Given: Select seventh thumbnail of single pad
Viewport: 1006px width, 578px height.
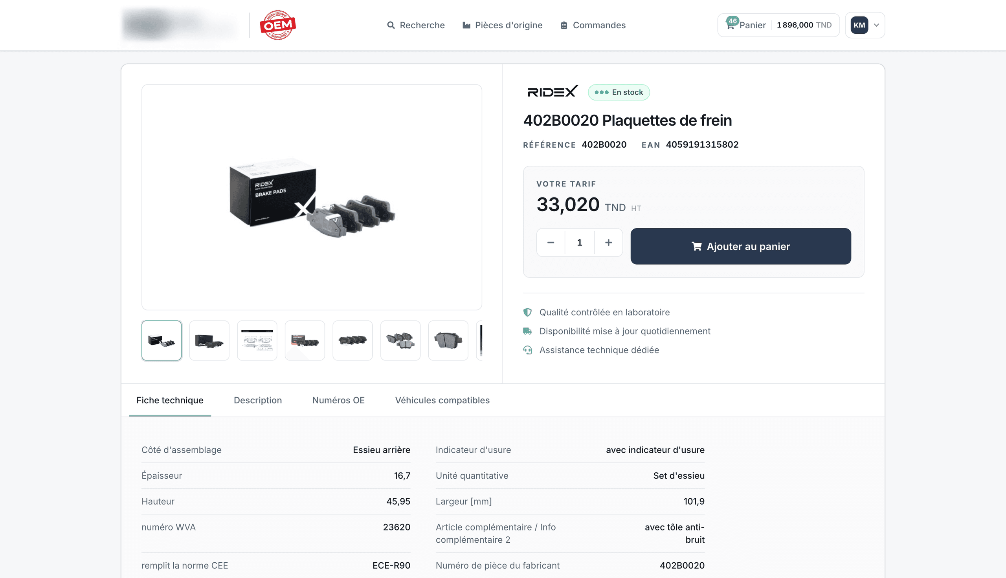Looking at the screenshot, I should pos(448,340).
